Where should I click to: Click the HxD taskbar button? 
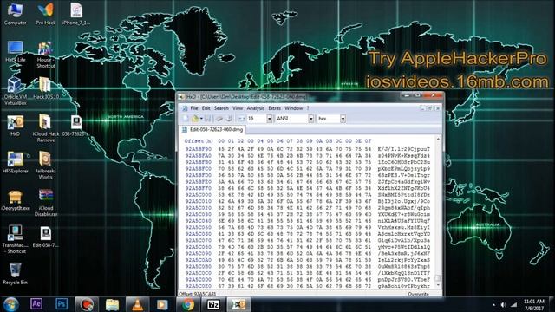(238, 304)
